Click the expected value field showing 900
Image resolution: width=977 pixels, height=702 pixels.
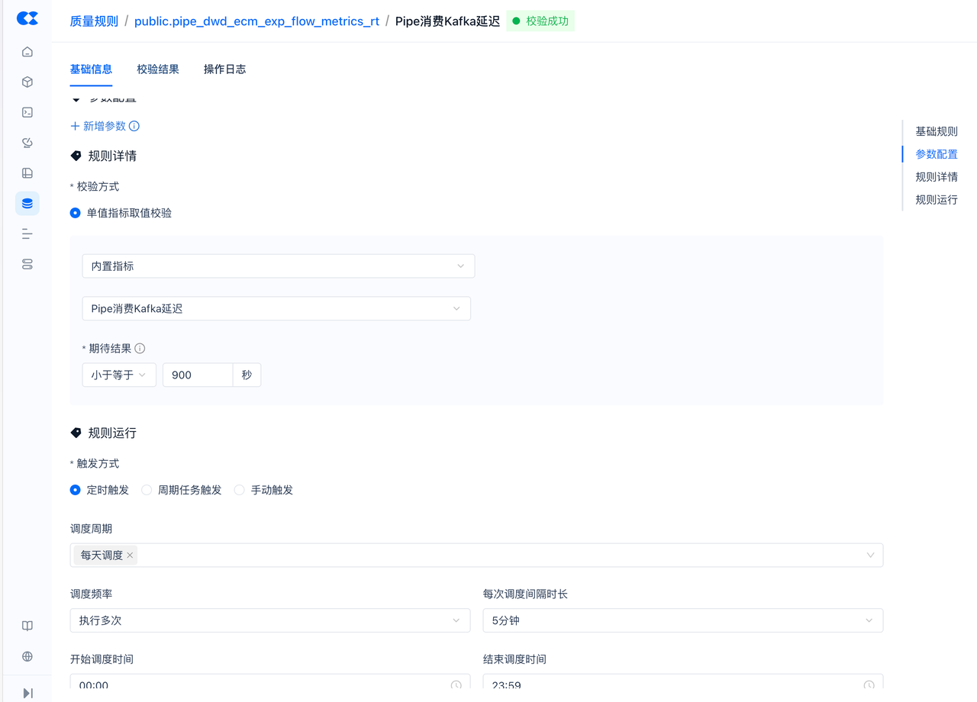(197, 375)
